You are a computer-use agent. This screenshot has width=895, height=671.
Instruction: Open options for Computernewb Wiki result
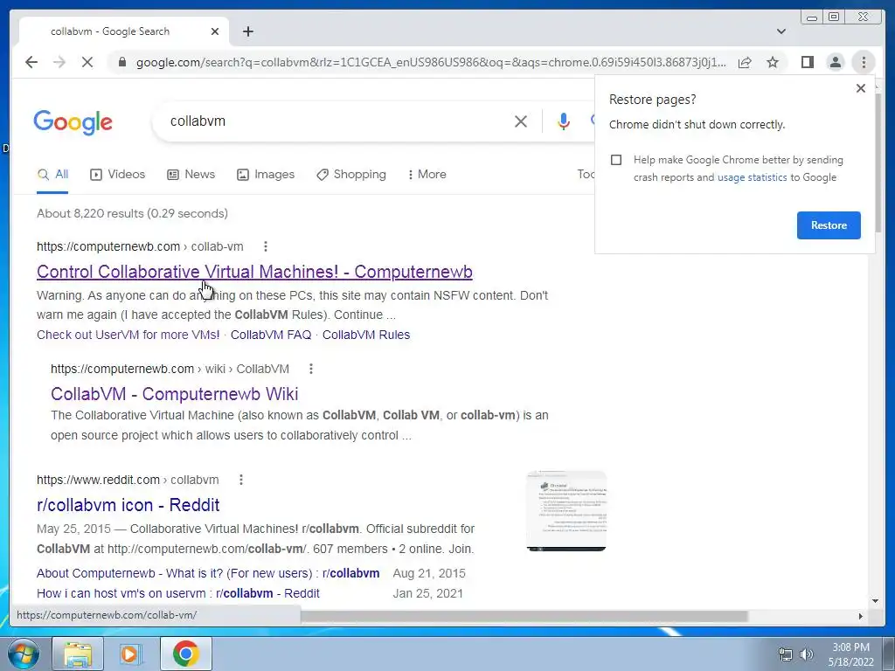(311, 370)
